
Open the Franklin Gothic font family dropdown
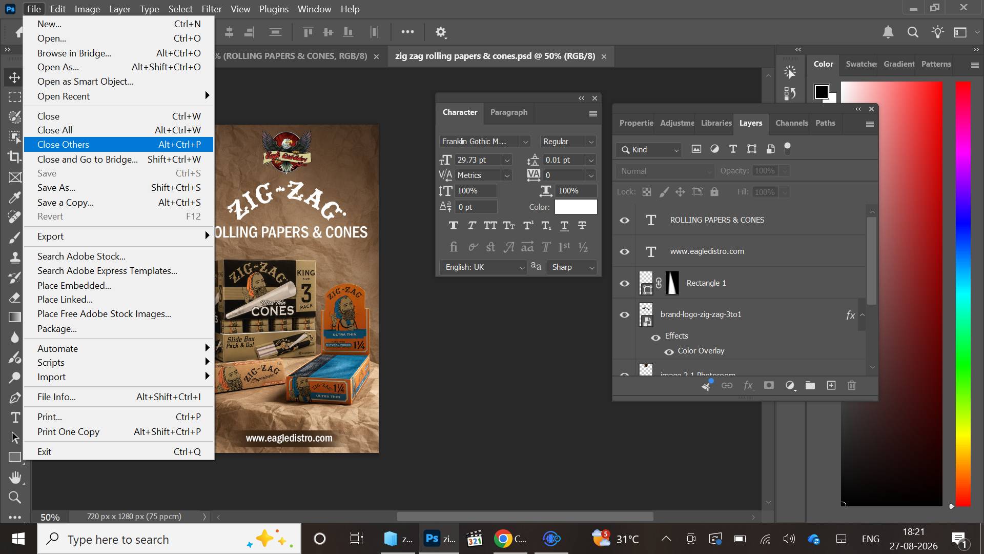(x=525, y=142)
